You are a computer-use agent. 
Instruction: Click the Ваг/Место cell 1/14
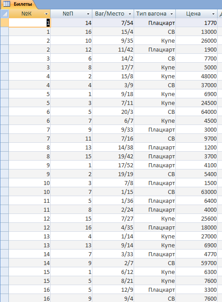113,236
